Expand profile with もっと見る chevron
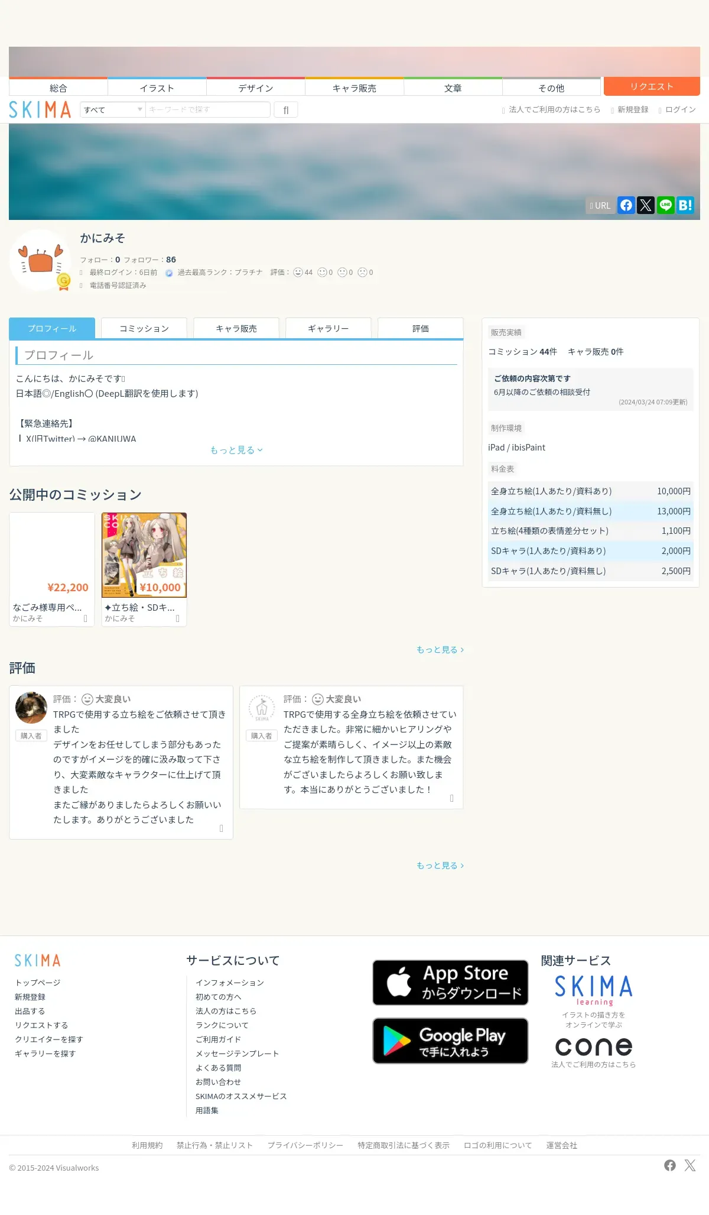The image size is (709, 1215). [x=236, y=450]
